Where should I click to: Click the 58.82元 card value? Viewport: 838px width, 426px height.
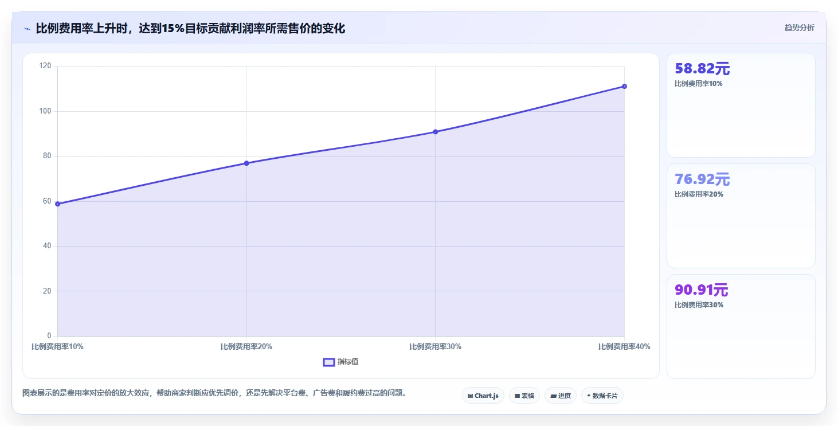coord(702,69)
